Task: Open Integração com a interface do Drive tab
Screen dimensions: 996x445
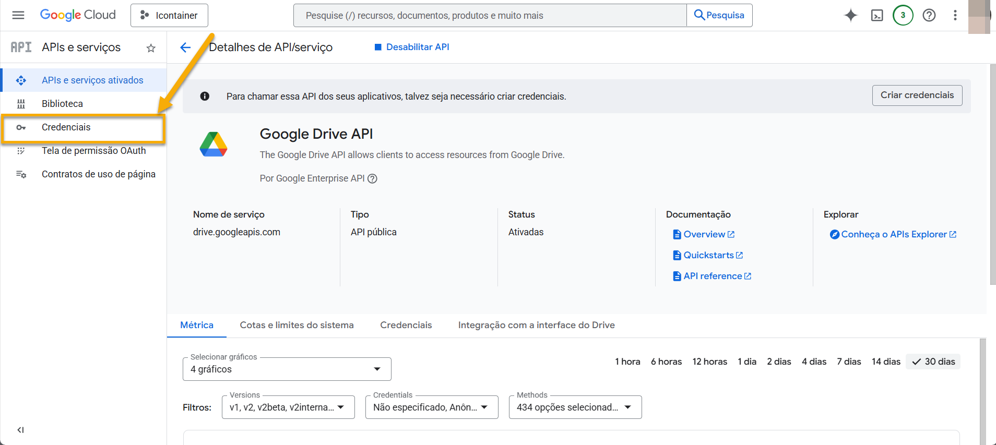Action: [537, 325]
